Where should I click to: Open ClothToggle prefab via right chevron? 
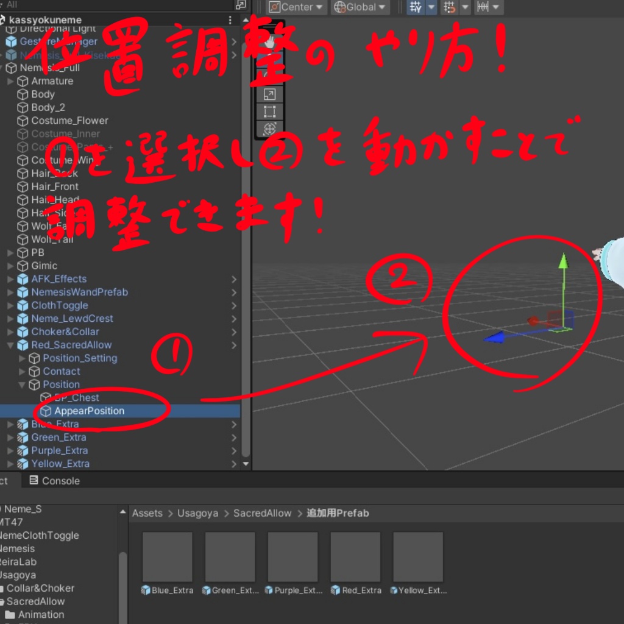(x=234, y=306)
